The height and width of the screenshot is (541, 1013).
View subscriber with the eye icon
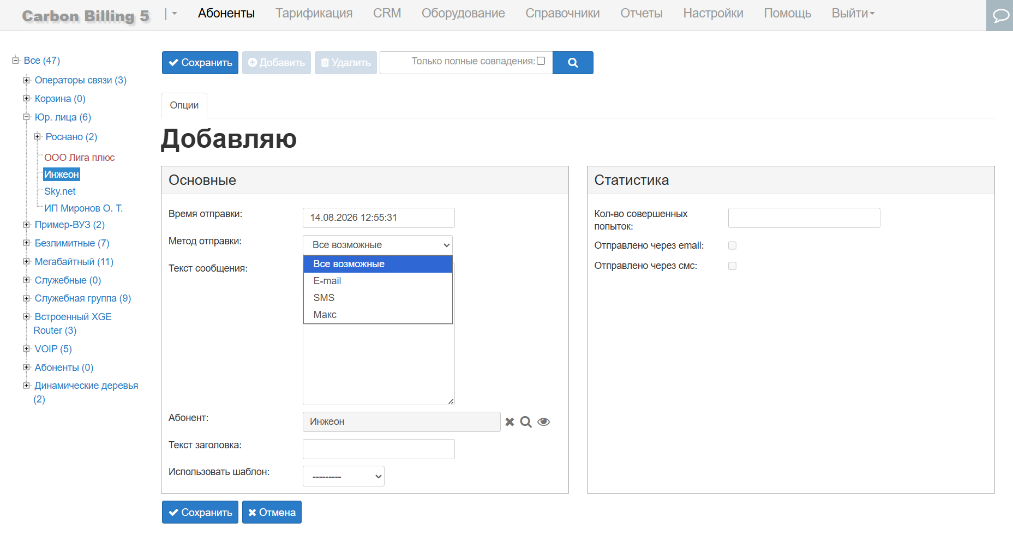tap(543, 422)
